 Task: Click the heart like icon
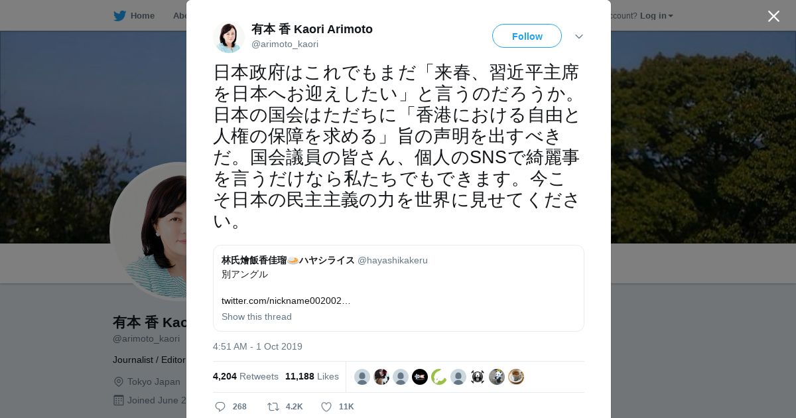326,407
